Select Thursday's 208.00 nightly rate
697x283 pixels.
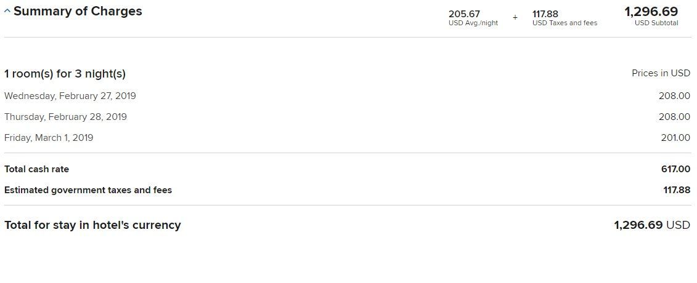pos(674,117)
